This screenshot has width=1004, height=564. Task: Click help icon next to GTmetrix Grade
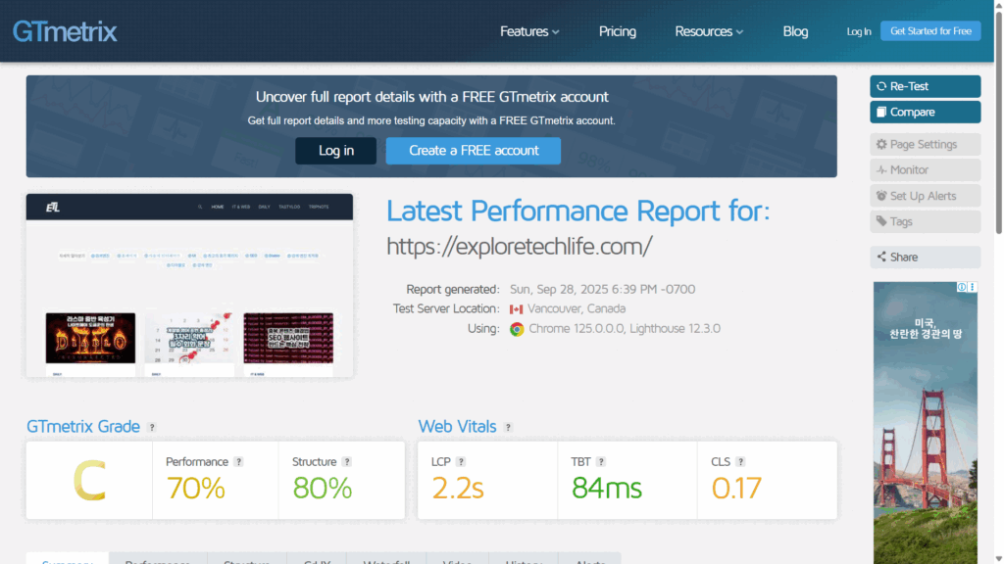152,428
